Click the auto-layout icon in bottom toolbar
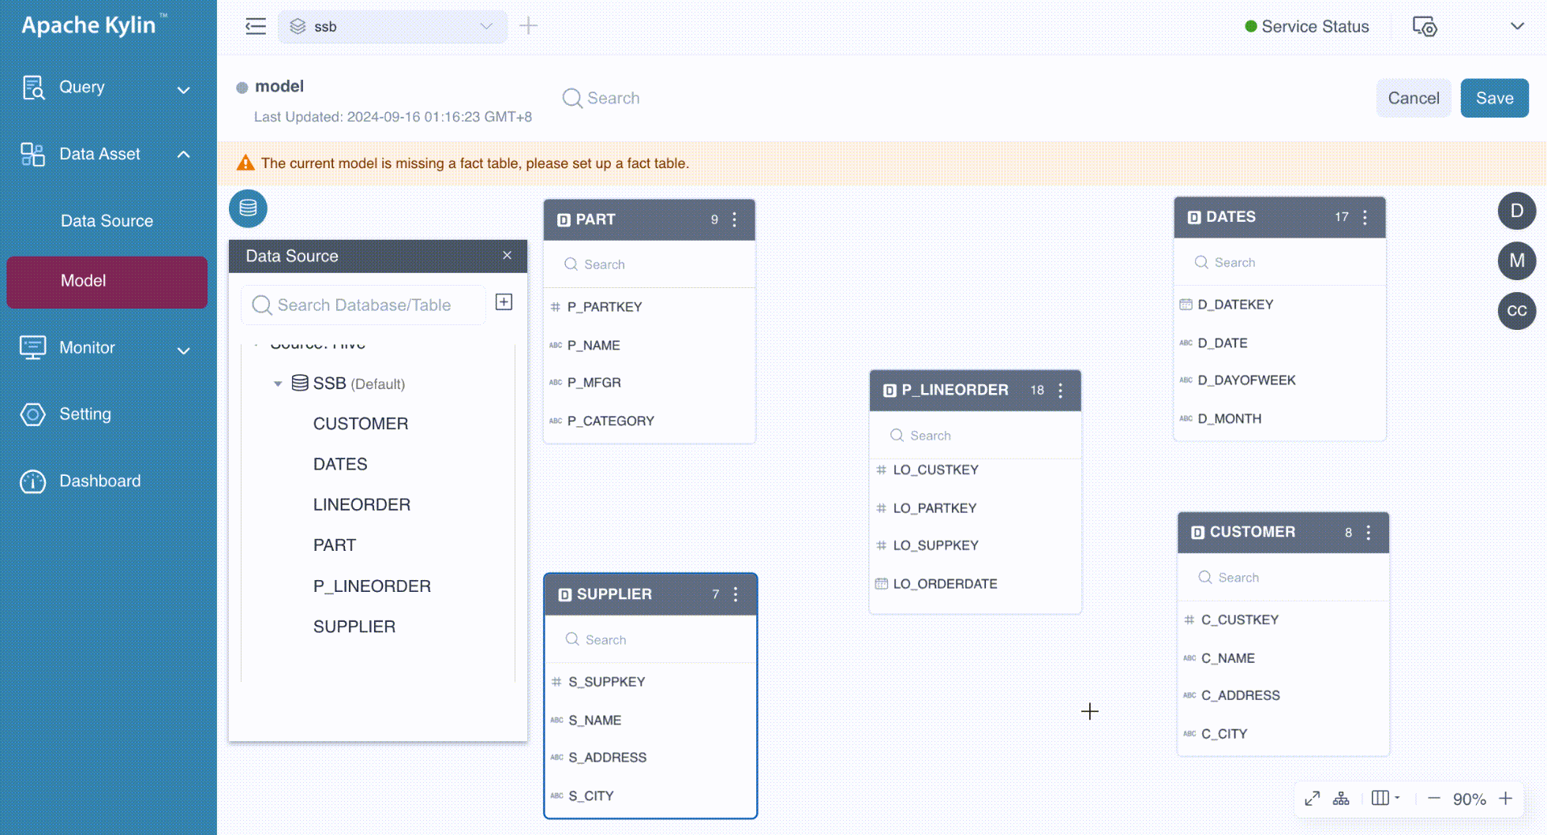The width and height of the screenshot is (1547, 835). [x=1341, y=799]
